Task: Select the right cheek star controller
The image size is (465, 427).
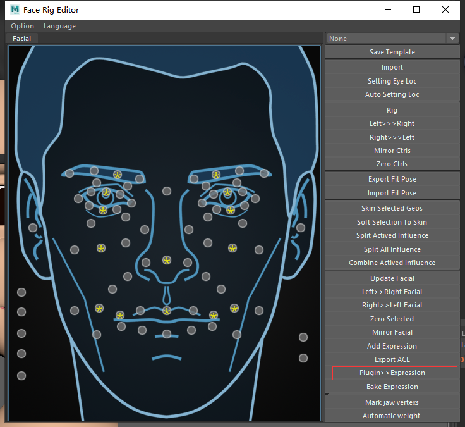Action: [232, 248]
